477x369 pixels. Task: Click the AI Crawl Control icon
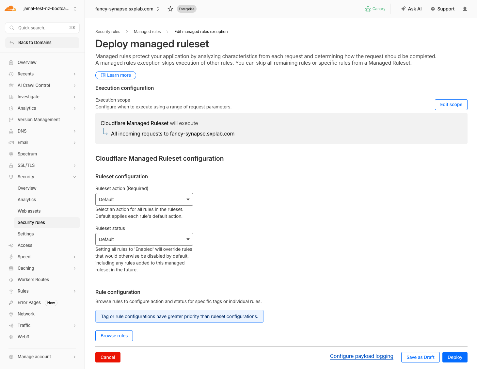tap(11, 85)
